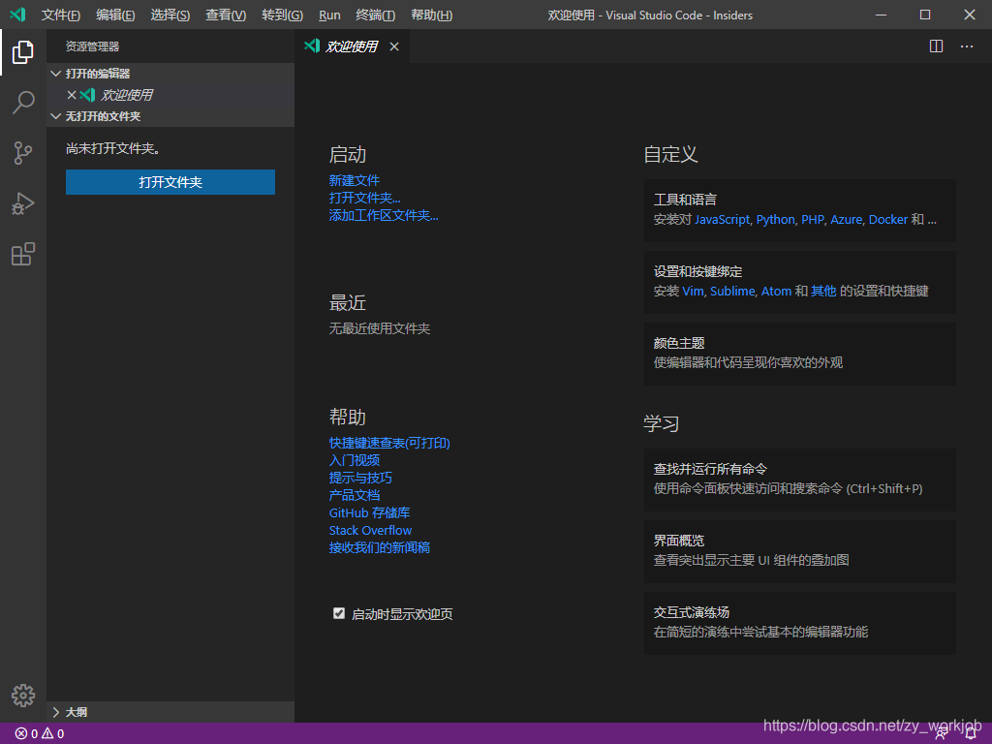This screenshot has height=744, width=992.
Task: Toggle 启动时显示欢迎页 checkbox
Action: 339,613
